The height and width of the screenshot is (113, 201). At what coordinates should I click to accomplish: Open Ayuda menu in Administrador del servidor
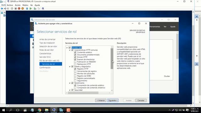tap(173, 27)
